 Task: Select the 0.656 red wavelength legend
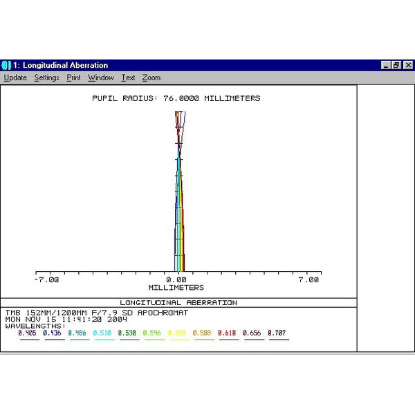click(253, 333)
